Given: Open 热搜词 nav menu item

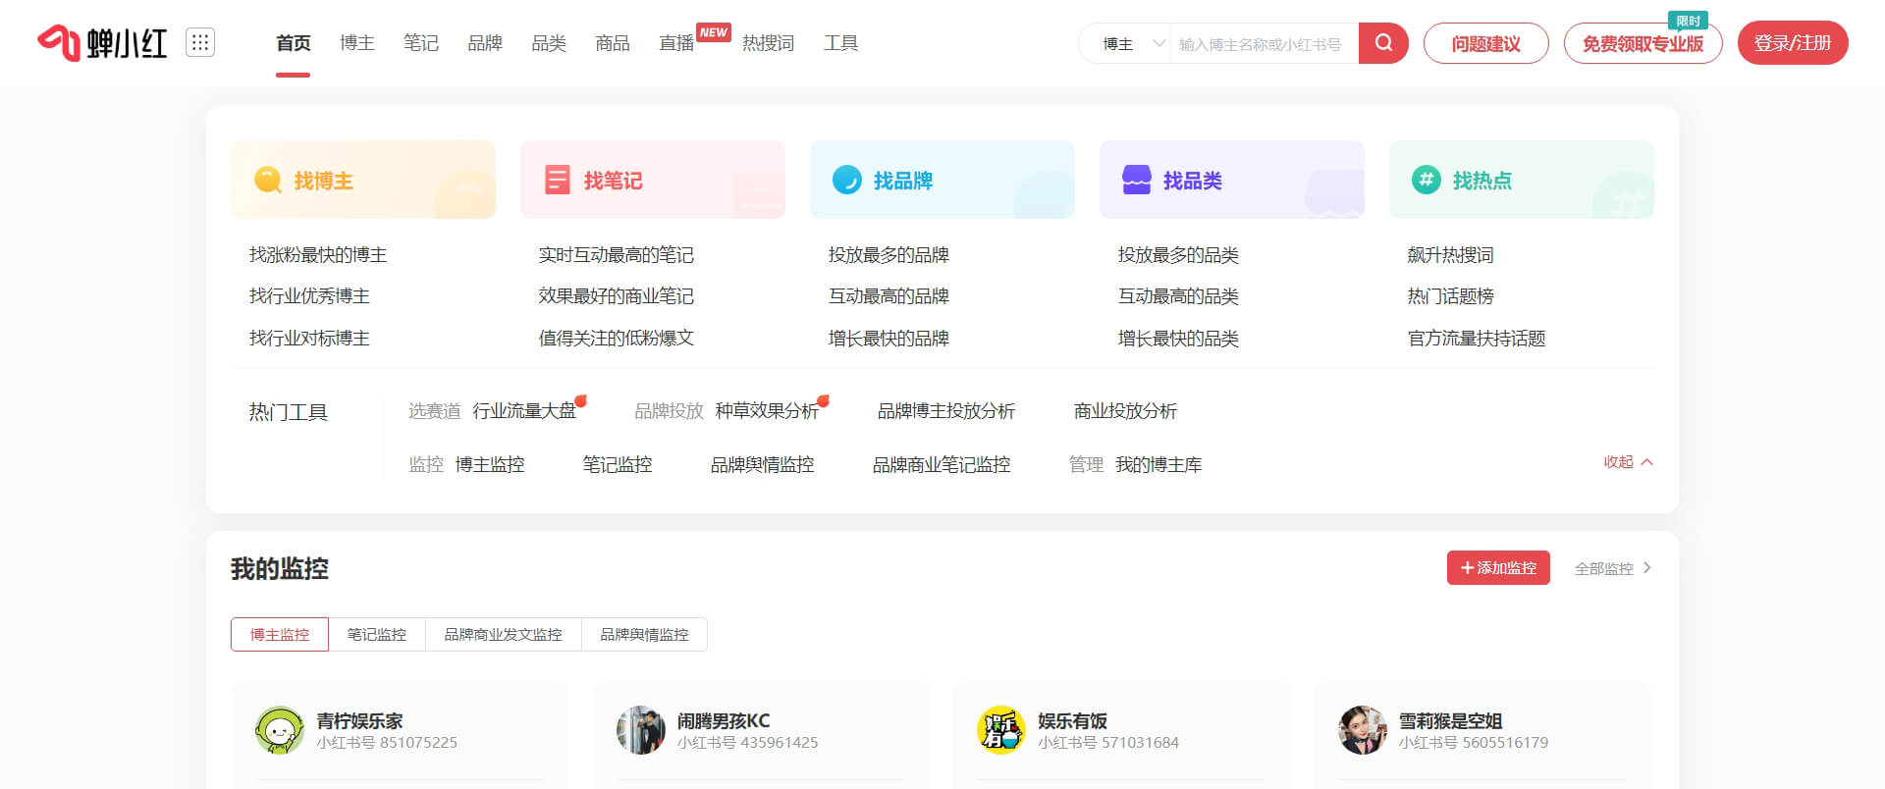Looking at the screenshot, I should tap(768, 43).
